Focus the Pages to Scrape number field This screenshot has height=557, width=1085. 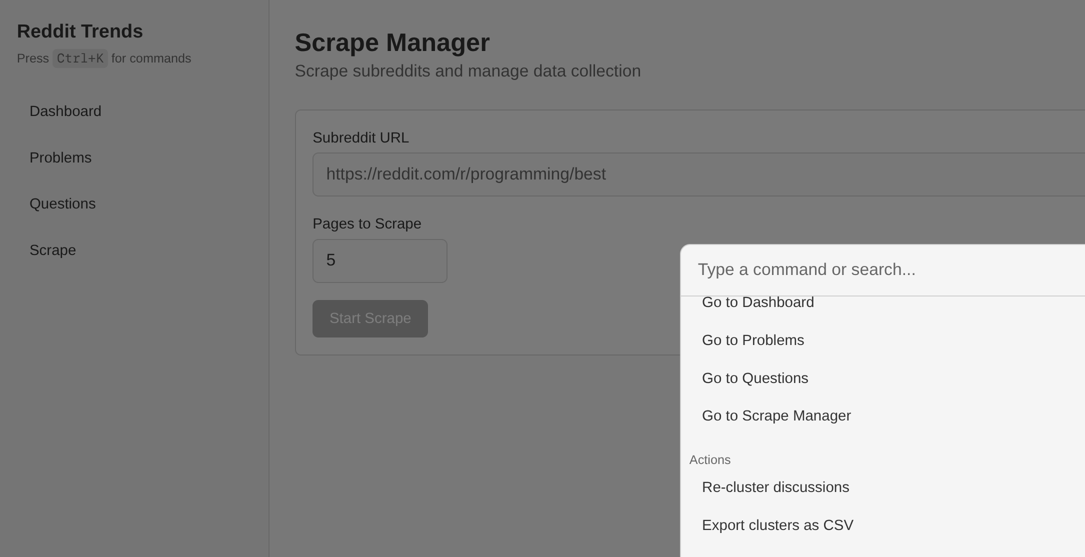[x=379, y=260]
